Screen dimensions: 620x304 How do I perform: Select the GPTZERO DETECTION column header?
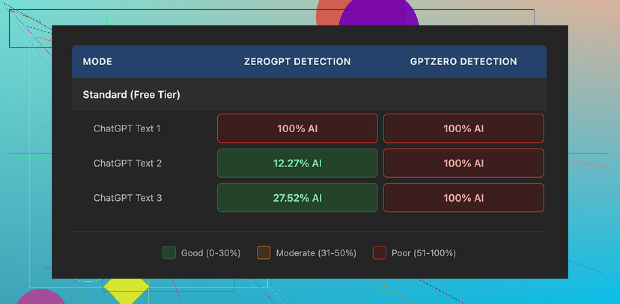pyautogui.click(x=463, y=62)
